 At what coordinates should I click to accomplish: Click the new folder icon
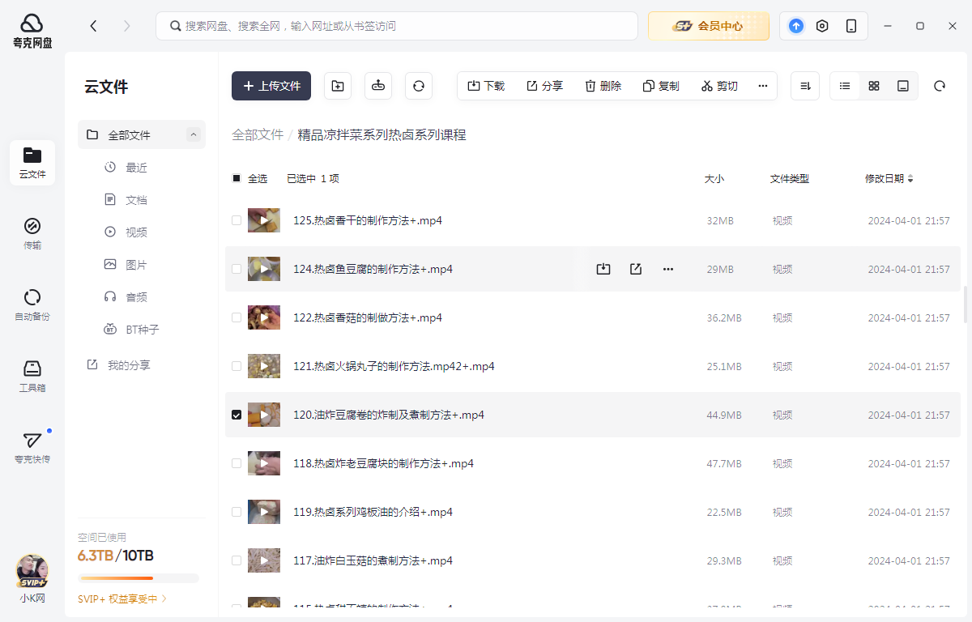[338, 86]
